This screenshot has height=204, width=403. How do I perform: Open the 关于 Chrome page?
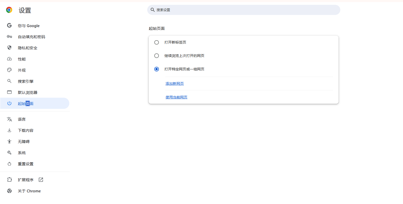click(x=35, y=191)
